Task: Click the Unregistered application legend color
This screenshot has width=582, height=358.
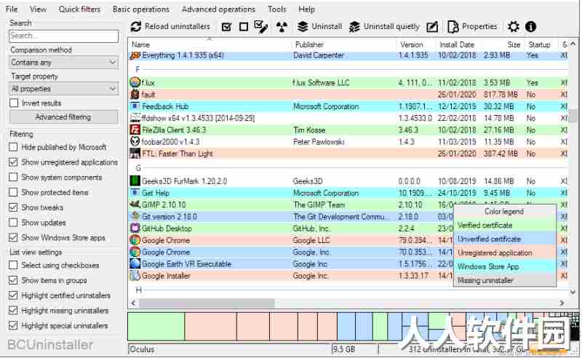Action: pyautogui.click(x=505, y=252)
